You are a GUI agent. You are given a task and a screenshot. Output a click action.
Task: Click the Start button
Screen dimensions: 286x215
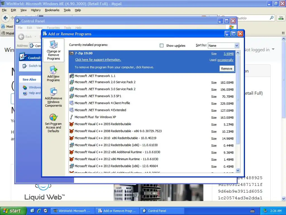coord(13,211)
